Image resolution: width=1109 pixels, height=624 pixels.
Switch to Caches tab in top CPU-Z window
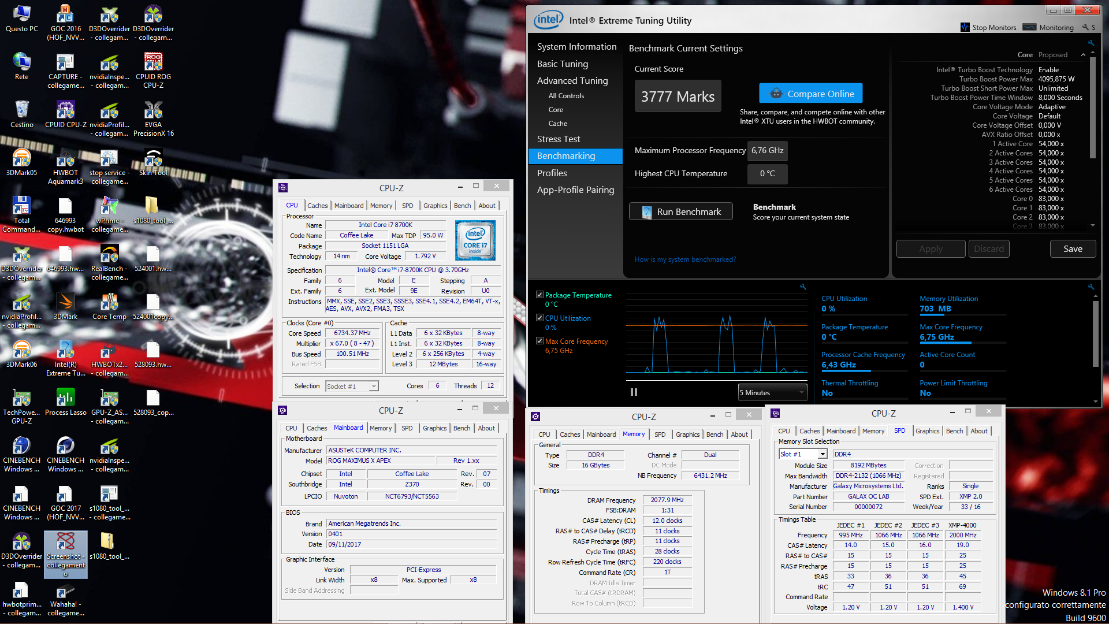(317, 206)
